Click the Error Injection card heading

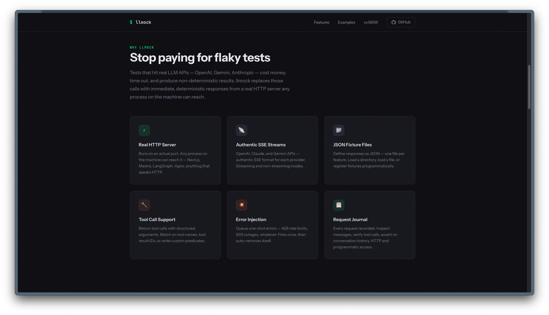251,219
